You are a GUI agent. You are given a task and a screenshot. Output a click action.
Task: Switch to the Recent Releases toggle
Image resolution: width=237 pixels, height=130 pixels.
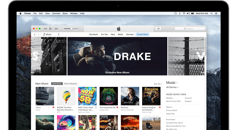pyautogui.click(x=71, y=84)
